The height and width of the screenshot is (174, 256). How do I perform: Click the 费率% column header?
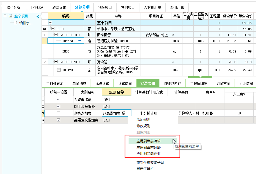click(x=210, y=92)
